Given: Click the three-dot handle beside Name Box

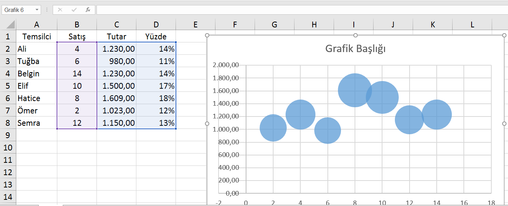Looking at the screenshot, I should 47,10.
